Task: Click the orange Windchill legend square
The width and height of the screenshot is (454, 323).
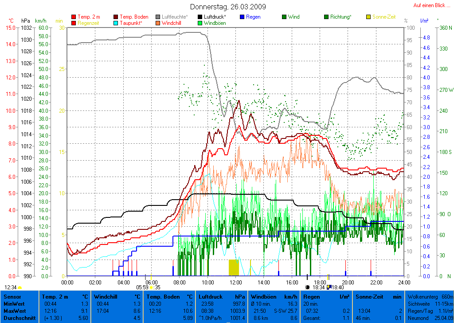Action: click(x=158, y=23)
